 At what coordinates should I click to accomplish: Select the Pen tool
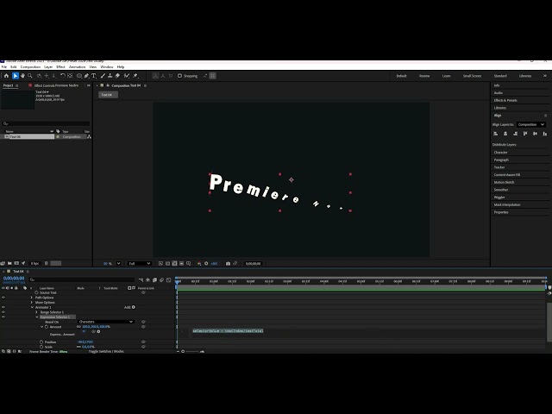pos(86,76)
